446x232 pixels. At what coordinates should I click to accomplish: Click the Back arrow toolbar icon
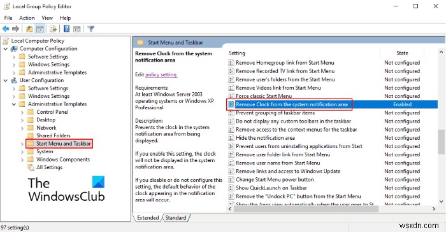coord(6,29)
